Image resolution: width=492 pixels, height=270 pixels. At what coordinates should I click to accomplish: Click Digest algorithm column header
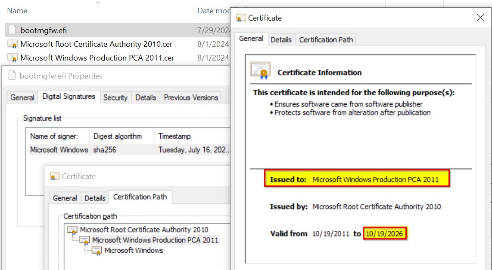(x=117, y=136)
